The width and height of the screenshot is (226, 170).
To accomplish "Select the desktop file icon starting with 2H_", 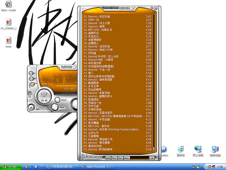I will (x=8, y=24).
